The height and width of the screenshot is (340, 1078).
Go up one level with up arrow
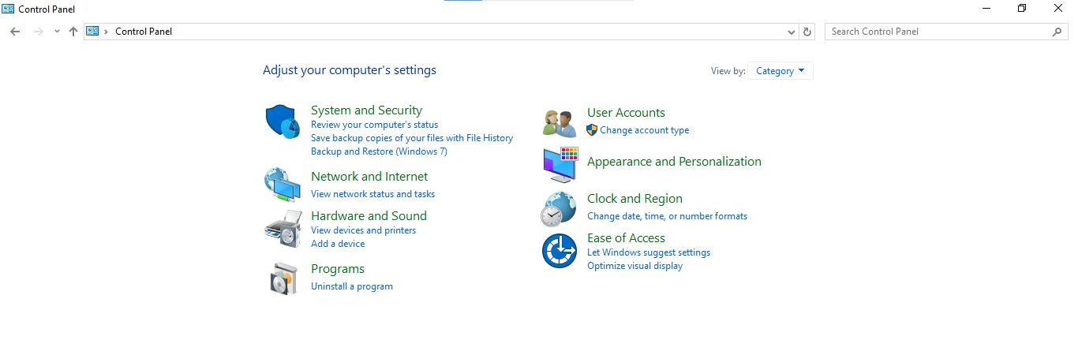click(x=73, y=32)
